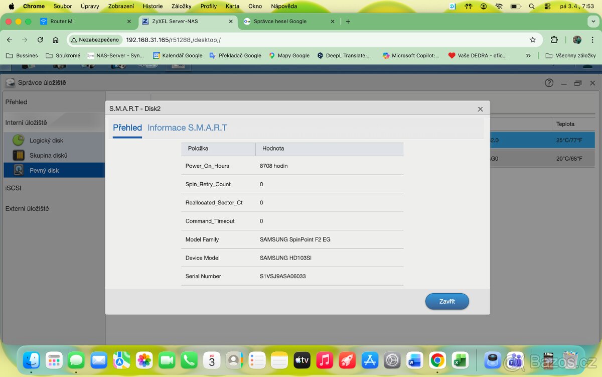602x377 pixels.
Task: Click the Zavřít button
Action: (447, 301)
